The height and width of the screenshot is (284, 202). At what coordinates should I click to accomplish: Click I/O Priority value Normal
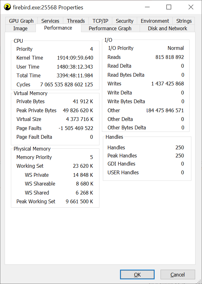[x=176, y=48]
